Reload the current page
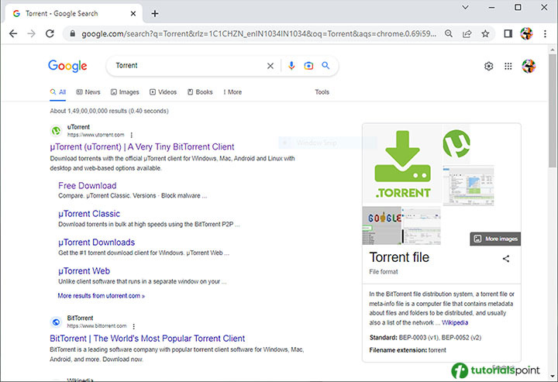Image resolution: width=558 pixels, height=382 pixels. click(50, 34)
